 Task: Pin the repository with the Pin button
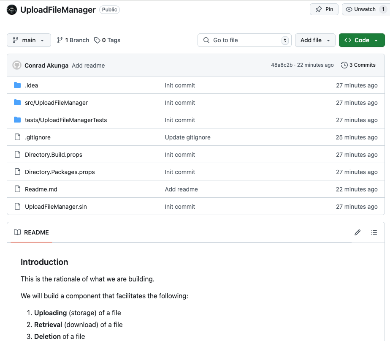tap(324, 9)
